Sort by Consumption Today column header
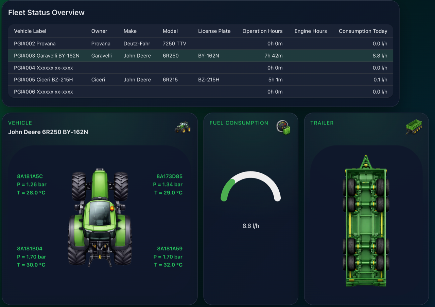Image resolution: width=435 pixels, height=307 pixels. 363,31
